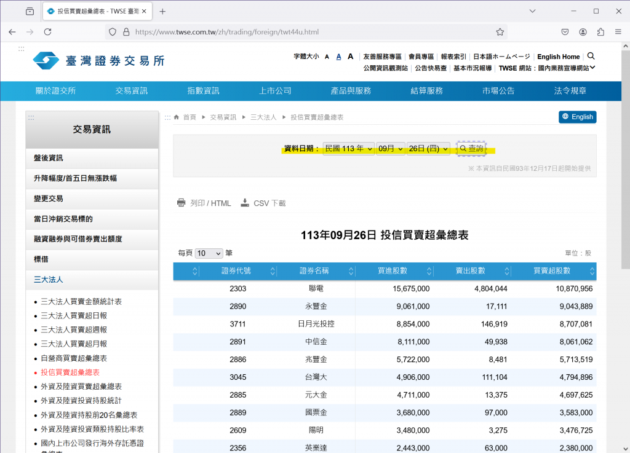Screen dimensions: 630x453
Task: Open Firefox application menu hamburger icon
Action: click(618, 32)
